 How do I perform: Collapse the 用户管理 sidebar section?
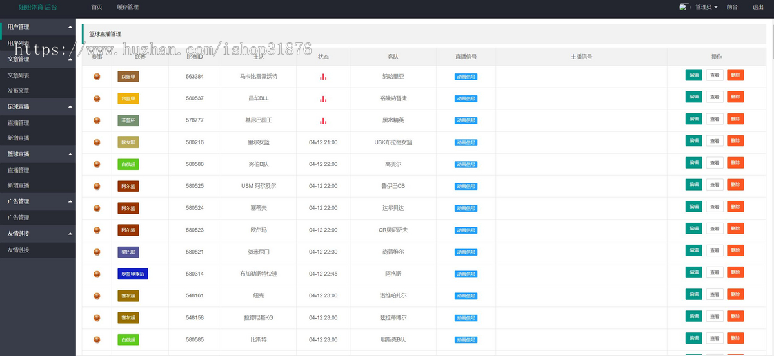tap(38, 27)
